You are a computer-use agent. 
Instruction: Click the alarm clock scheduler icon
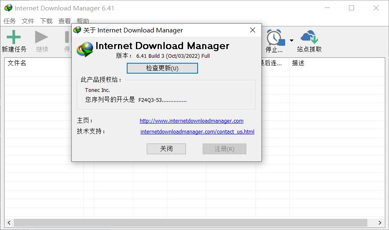[x=275, y=37]
